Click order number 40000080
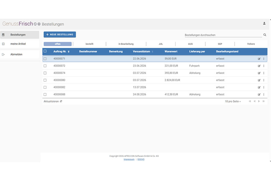271x181 pixels. click(x=59, y=80)
